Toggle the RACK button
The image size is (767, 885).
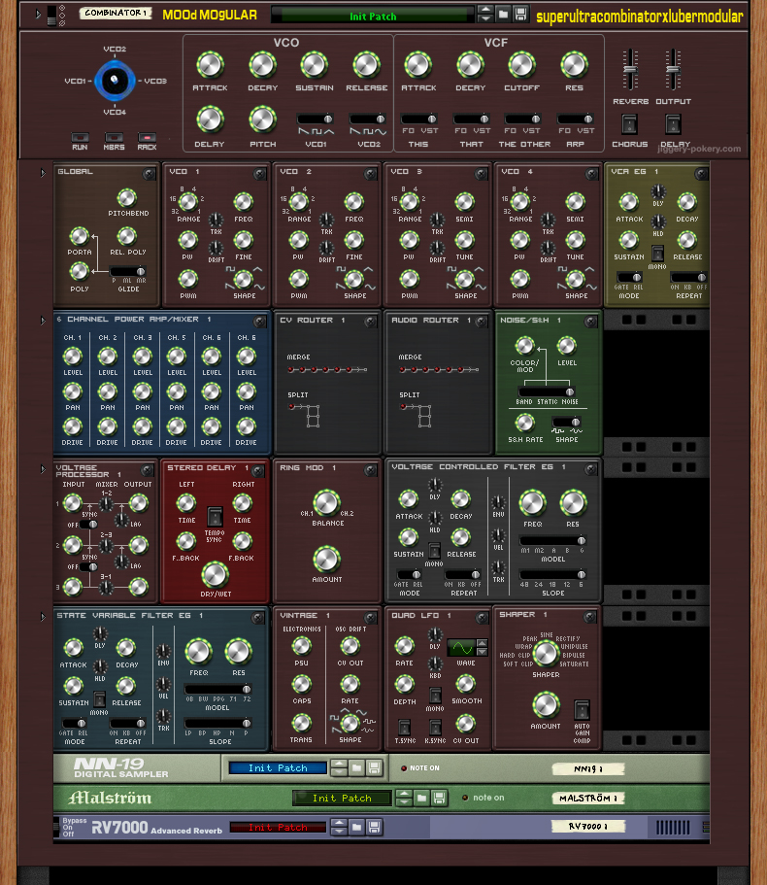coord(147,137)
